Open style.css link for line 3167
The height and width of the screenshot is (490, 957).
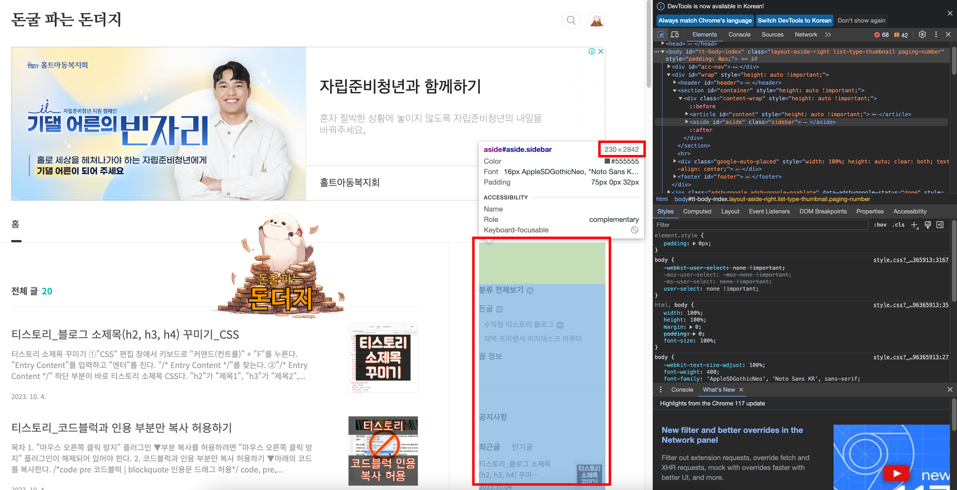911,260
